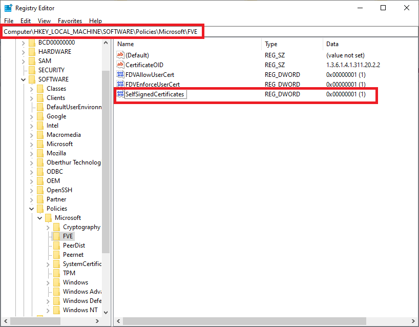Collapse the SOFTWARE key

pyautogui.click(x=23, y=79)
